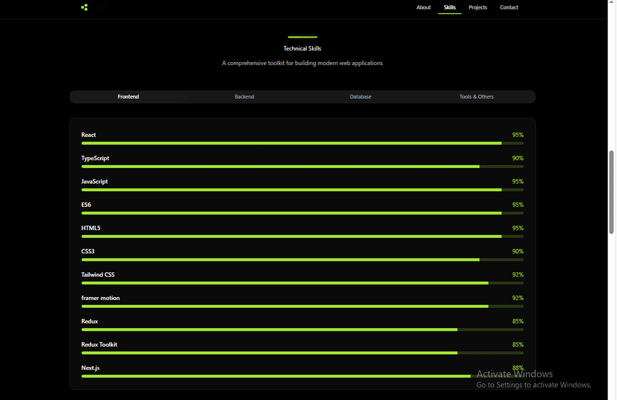Select the Database tab
Screen dimensions: 617x400
360,96
